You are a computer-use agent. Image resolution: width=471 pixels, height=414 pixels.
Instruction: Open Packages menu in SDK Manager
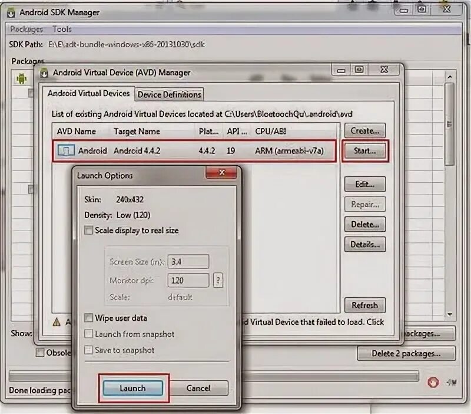coord(26,29)
